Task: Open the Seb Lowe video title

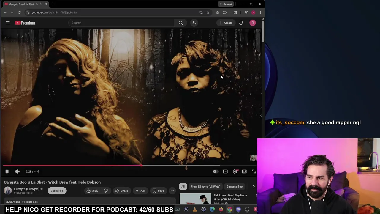Action: point(230,197)
